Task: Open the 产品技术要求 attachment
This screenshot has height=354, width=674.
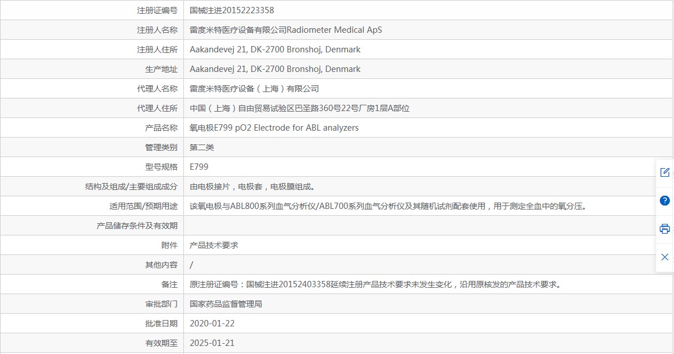Action: 214,245
